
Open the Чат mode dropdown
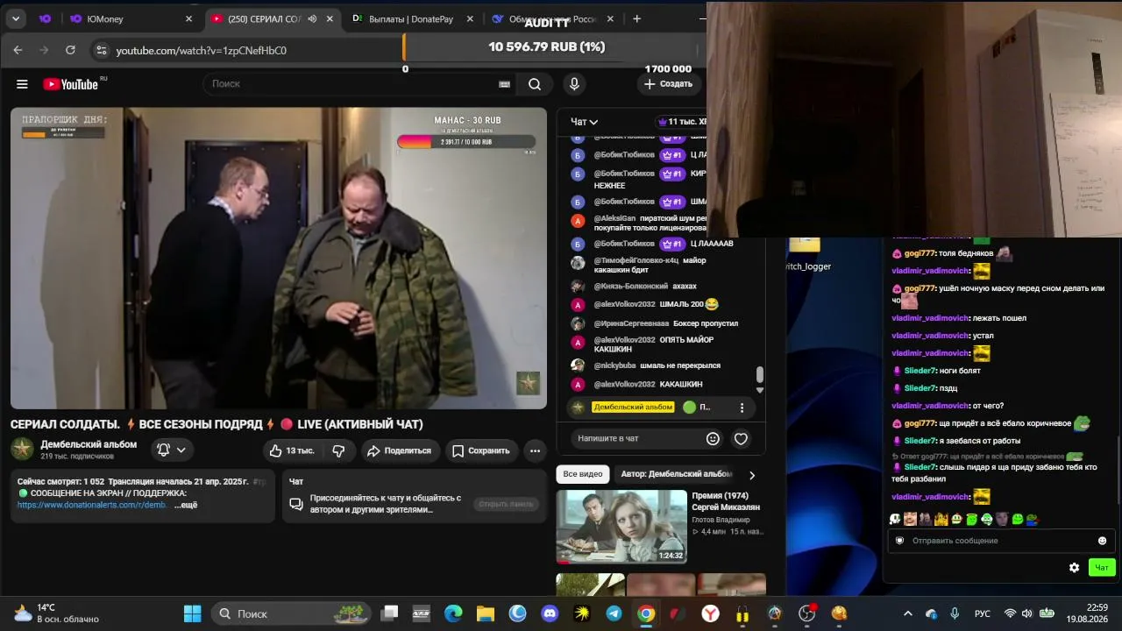584,122
